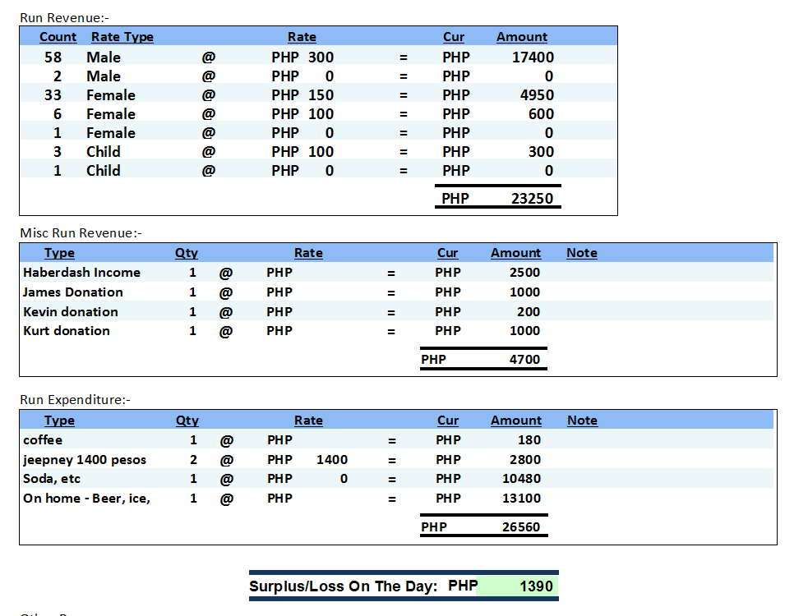Click the Haberdash Income type cell
Viewport: 808px width, 616px height.
(x=81, y=273)
